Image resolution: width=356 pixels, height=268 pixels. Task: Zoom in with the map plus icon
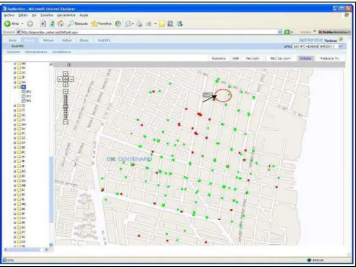click(x=65, y=91)
